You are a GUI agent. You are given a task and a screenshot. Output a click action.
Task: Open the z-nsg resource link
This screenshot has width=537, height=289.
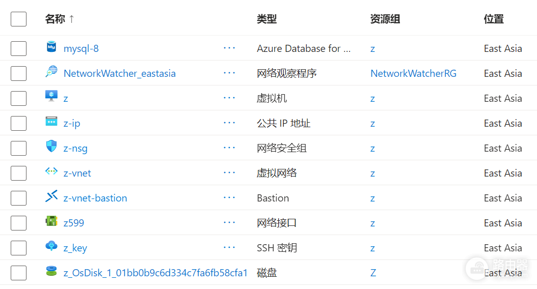point(75,149)
